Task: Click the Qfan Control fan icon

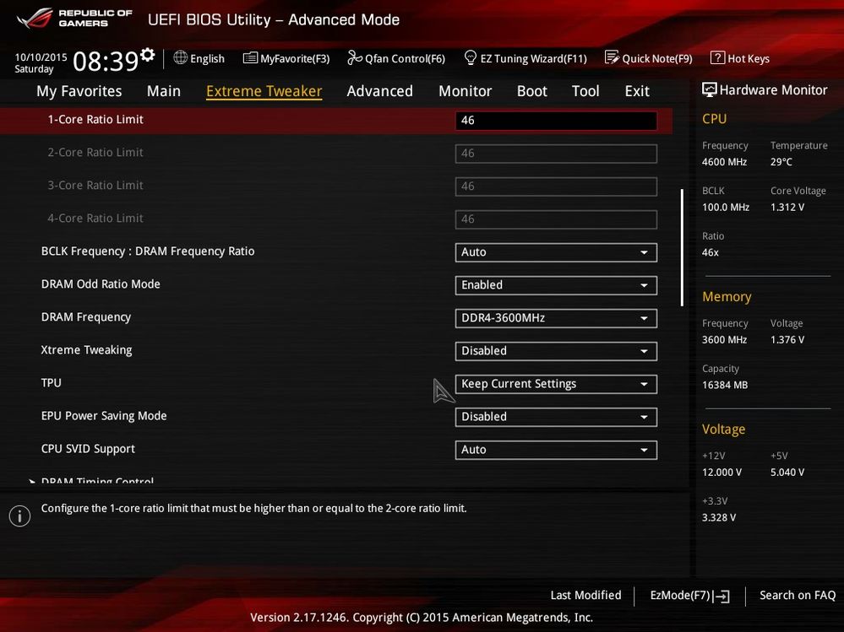Action: (x=354, y=57)
